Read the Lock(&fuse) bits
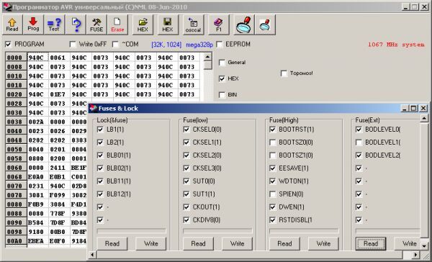The height and width of the screenshot is (262, 432). click(112, 243)
